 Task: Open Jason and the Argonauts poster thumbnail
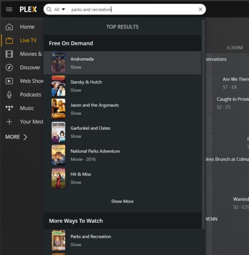tap(58, 109)
